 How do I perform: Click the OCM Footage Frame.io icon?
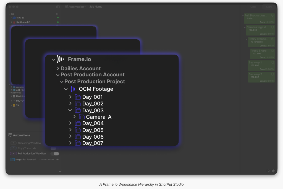click(74, 89)
